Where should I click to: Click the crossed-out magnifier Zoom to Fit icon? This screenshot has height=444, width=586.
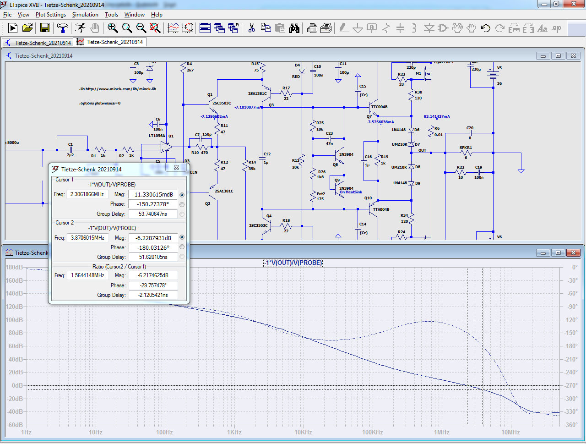[155, 28]
